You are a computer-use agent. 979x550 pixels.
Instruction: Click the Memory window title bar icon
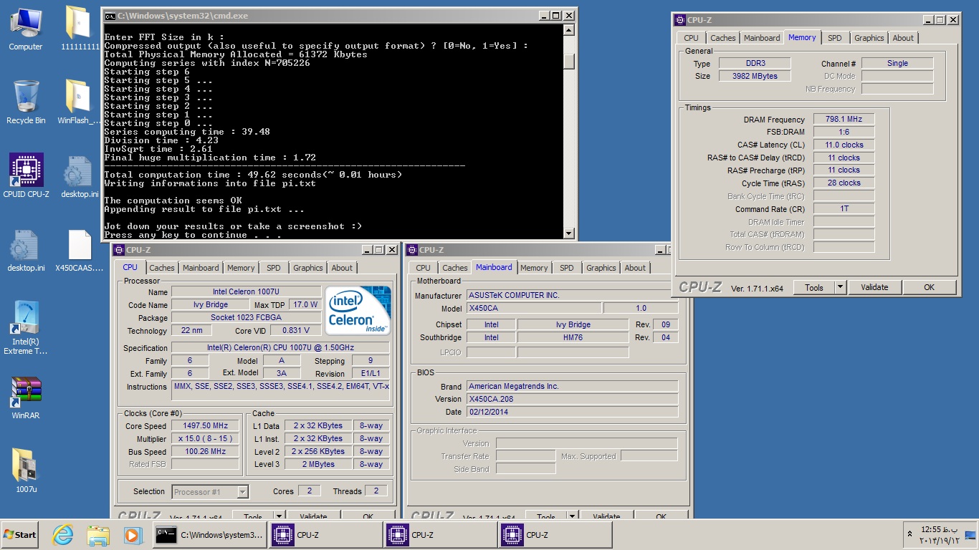tap(680, 20)
